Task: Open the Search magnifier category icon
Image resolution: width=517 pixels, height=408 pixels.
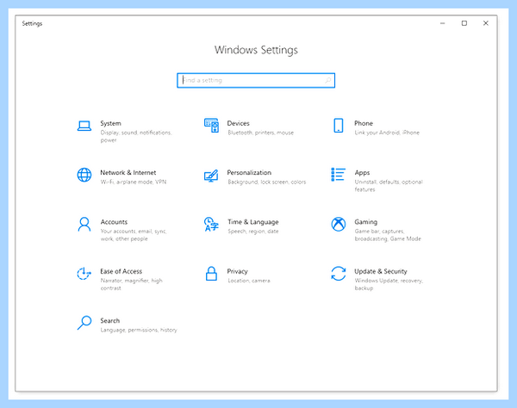Action: [84, 323]
